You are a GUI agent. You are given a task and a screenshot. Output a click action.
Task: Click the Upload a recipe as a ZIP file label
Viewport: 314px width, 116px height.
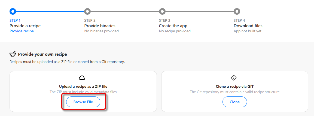(83, 86)
